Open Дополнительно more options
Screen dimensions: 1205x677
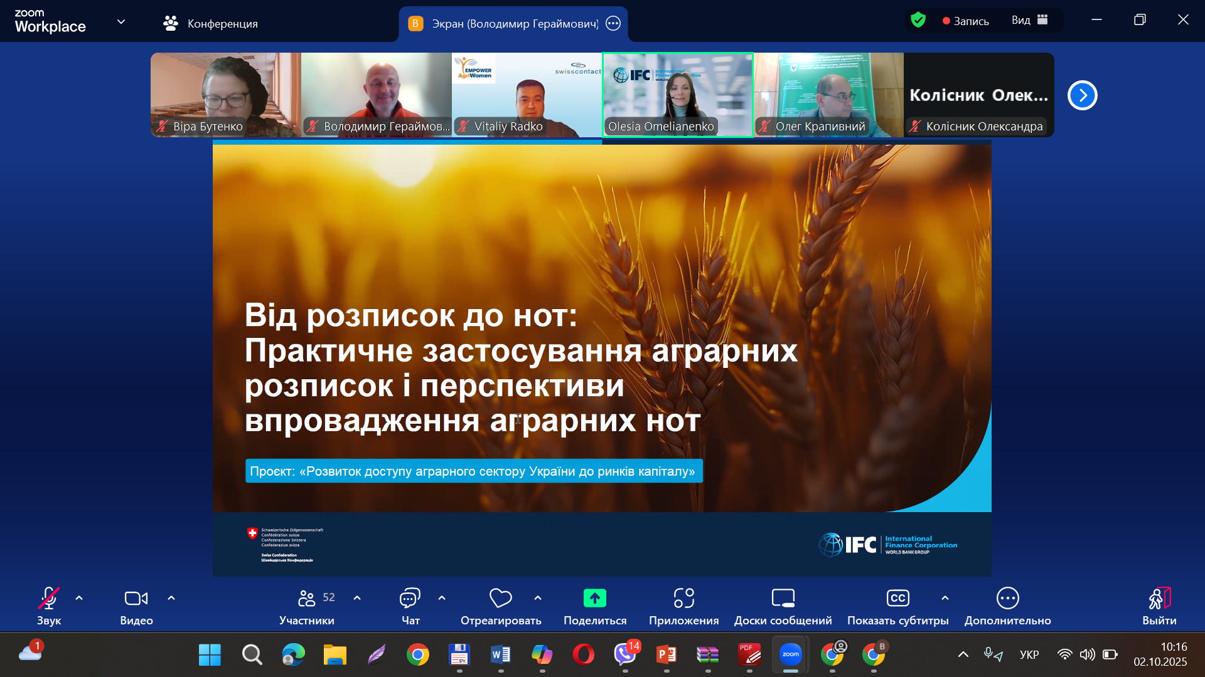(x=1007, y=606)
